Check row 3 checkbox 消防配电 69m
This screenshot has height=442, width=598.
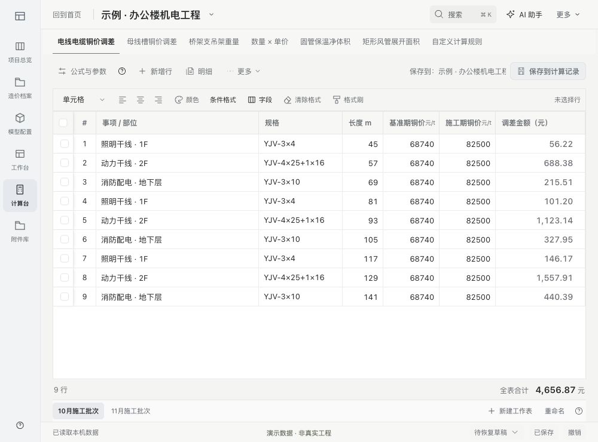coord(65,182)
